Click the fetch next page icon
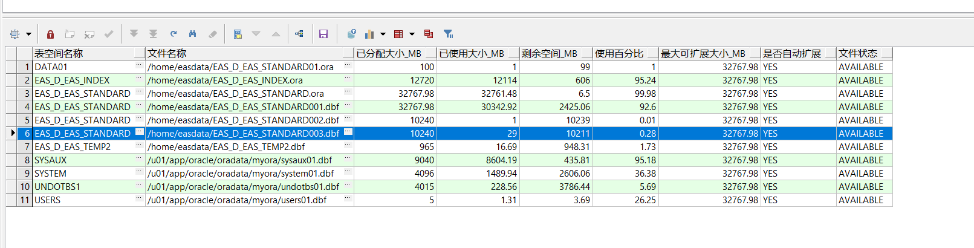 click(x=134, y=34)
